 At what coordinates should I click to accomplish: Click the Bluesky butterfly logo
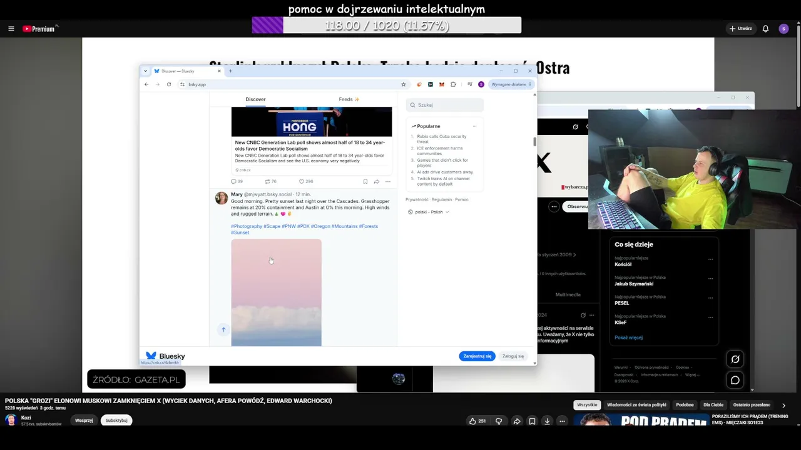[x=151, y=356]
